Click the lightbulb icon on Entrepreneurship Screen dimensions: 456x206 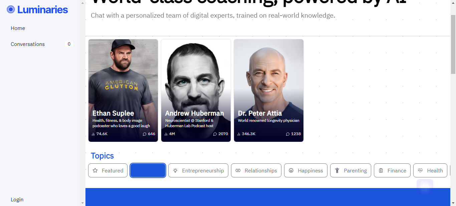(175, 170)
